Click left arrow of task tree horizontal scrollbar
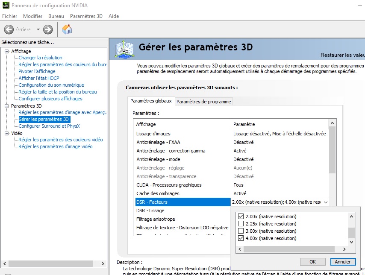This screenshot has width=365, height=275. (x=5, y=263)
